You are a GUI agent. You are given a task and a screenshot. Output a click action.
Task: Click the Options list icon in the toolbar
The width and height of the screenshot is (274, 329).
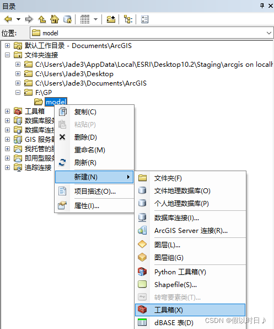(145, 19)
